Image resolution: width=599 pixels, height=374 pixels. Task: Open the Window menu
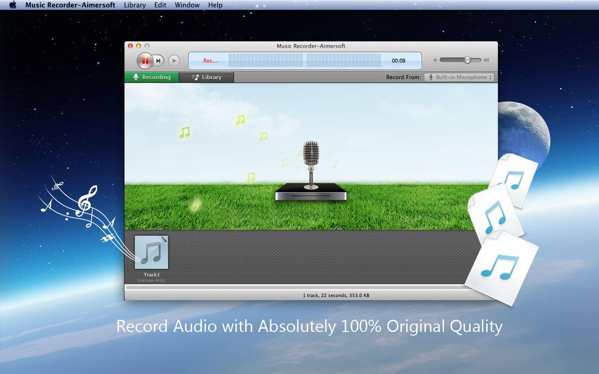pyautogui.click(x=187, y=5)
